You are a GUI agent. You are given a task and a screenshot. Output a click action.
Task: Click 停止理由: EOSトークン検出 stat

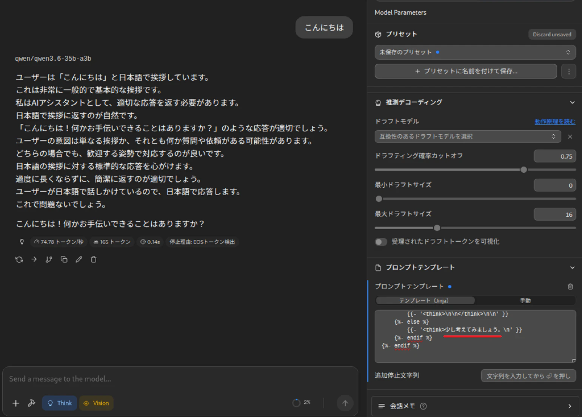(x=202, y=242)
